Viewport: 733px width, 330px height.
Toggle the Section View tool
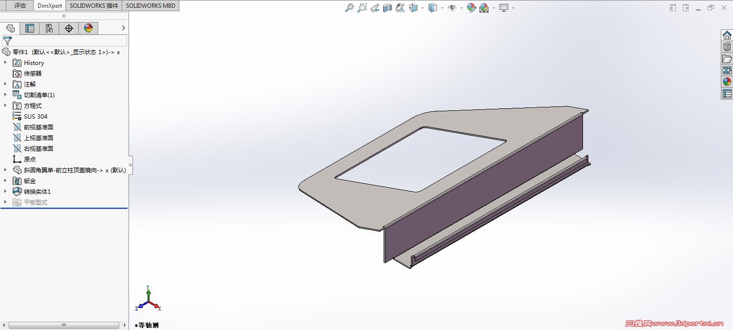pos(388,8)
